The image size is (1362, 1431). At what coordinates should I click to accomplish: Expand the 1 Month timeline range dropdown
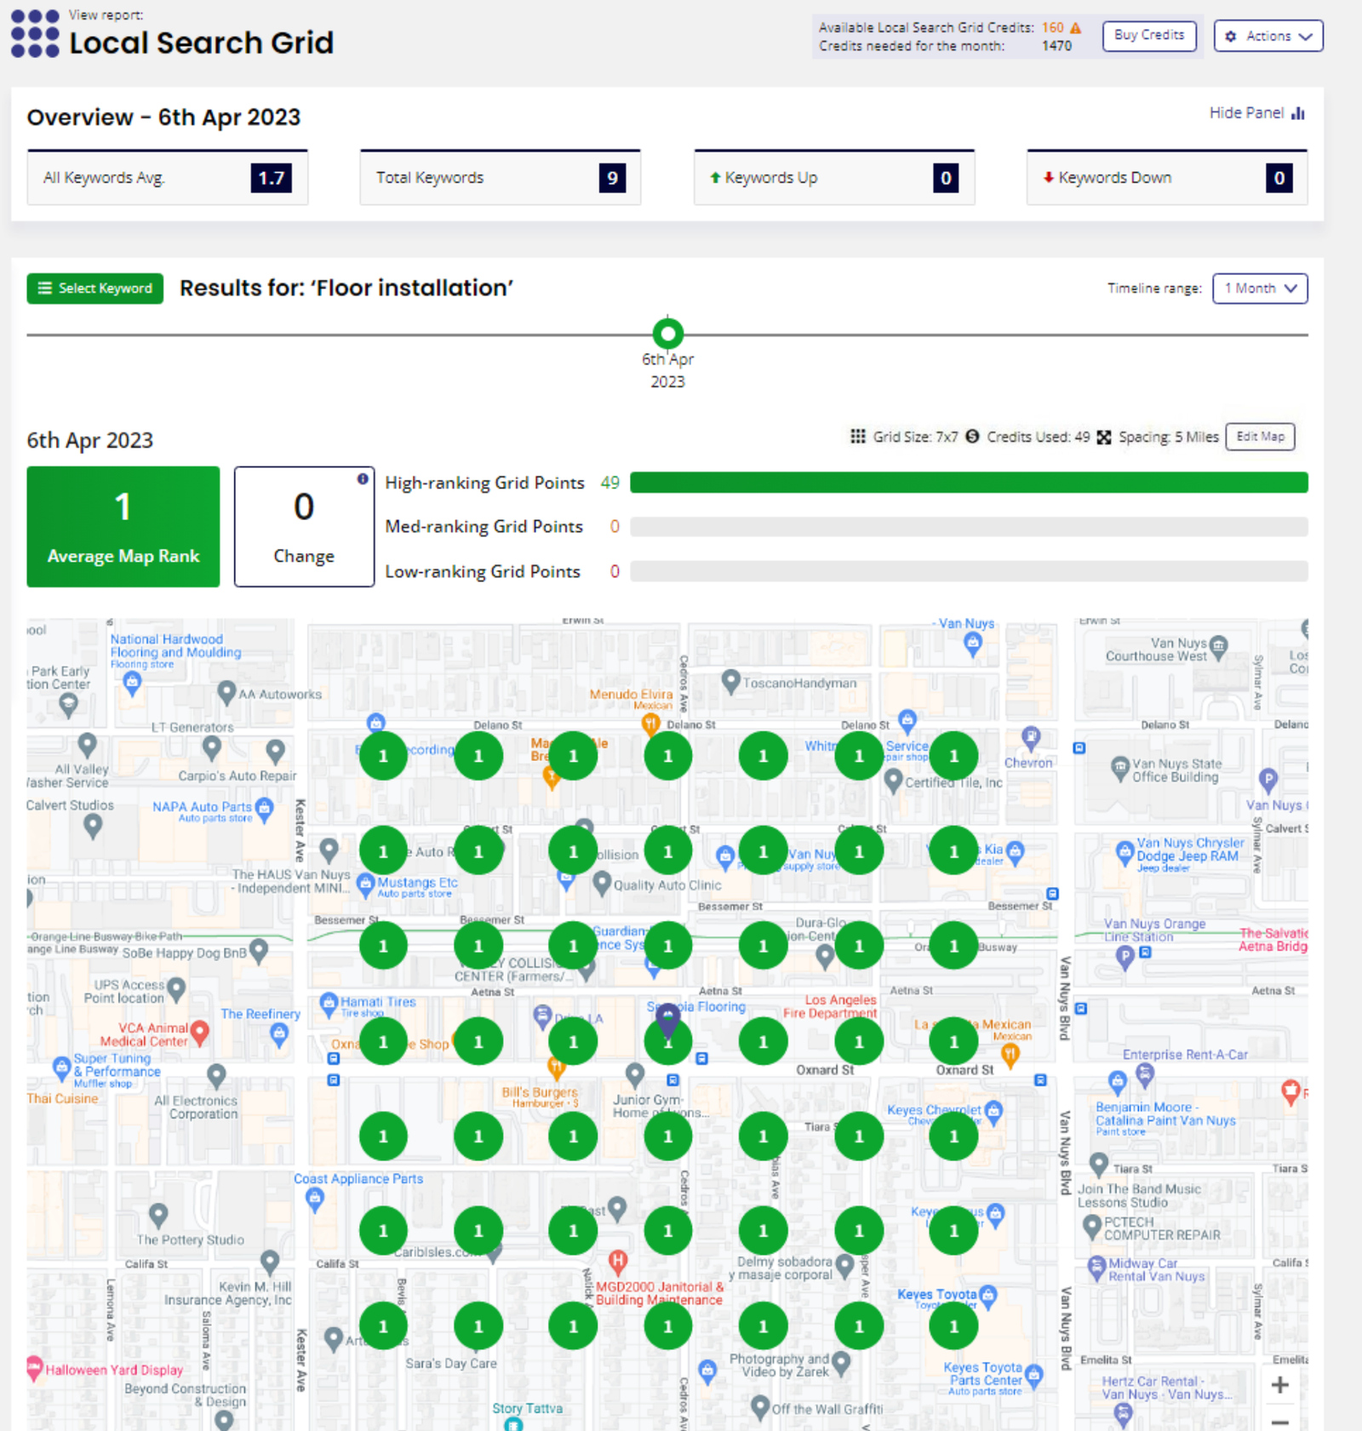(x=1259, y=289)
